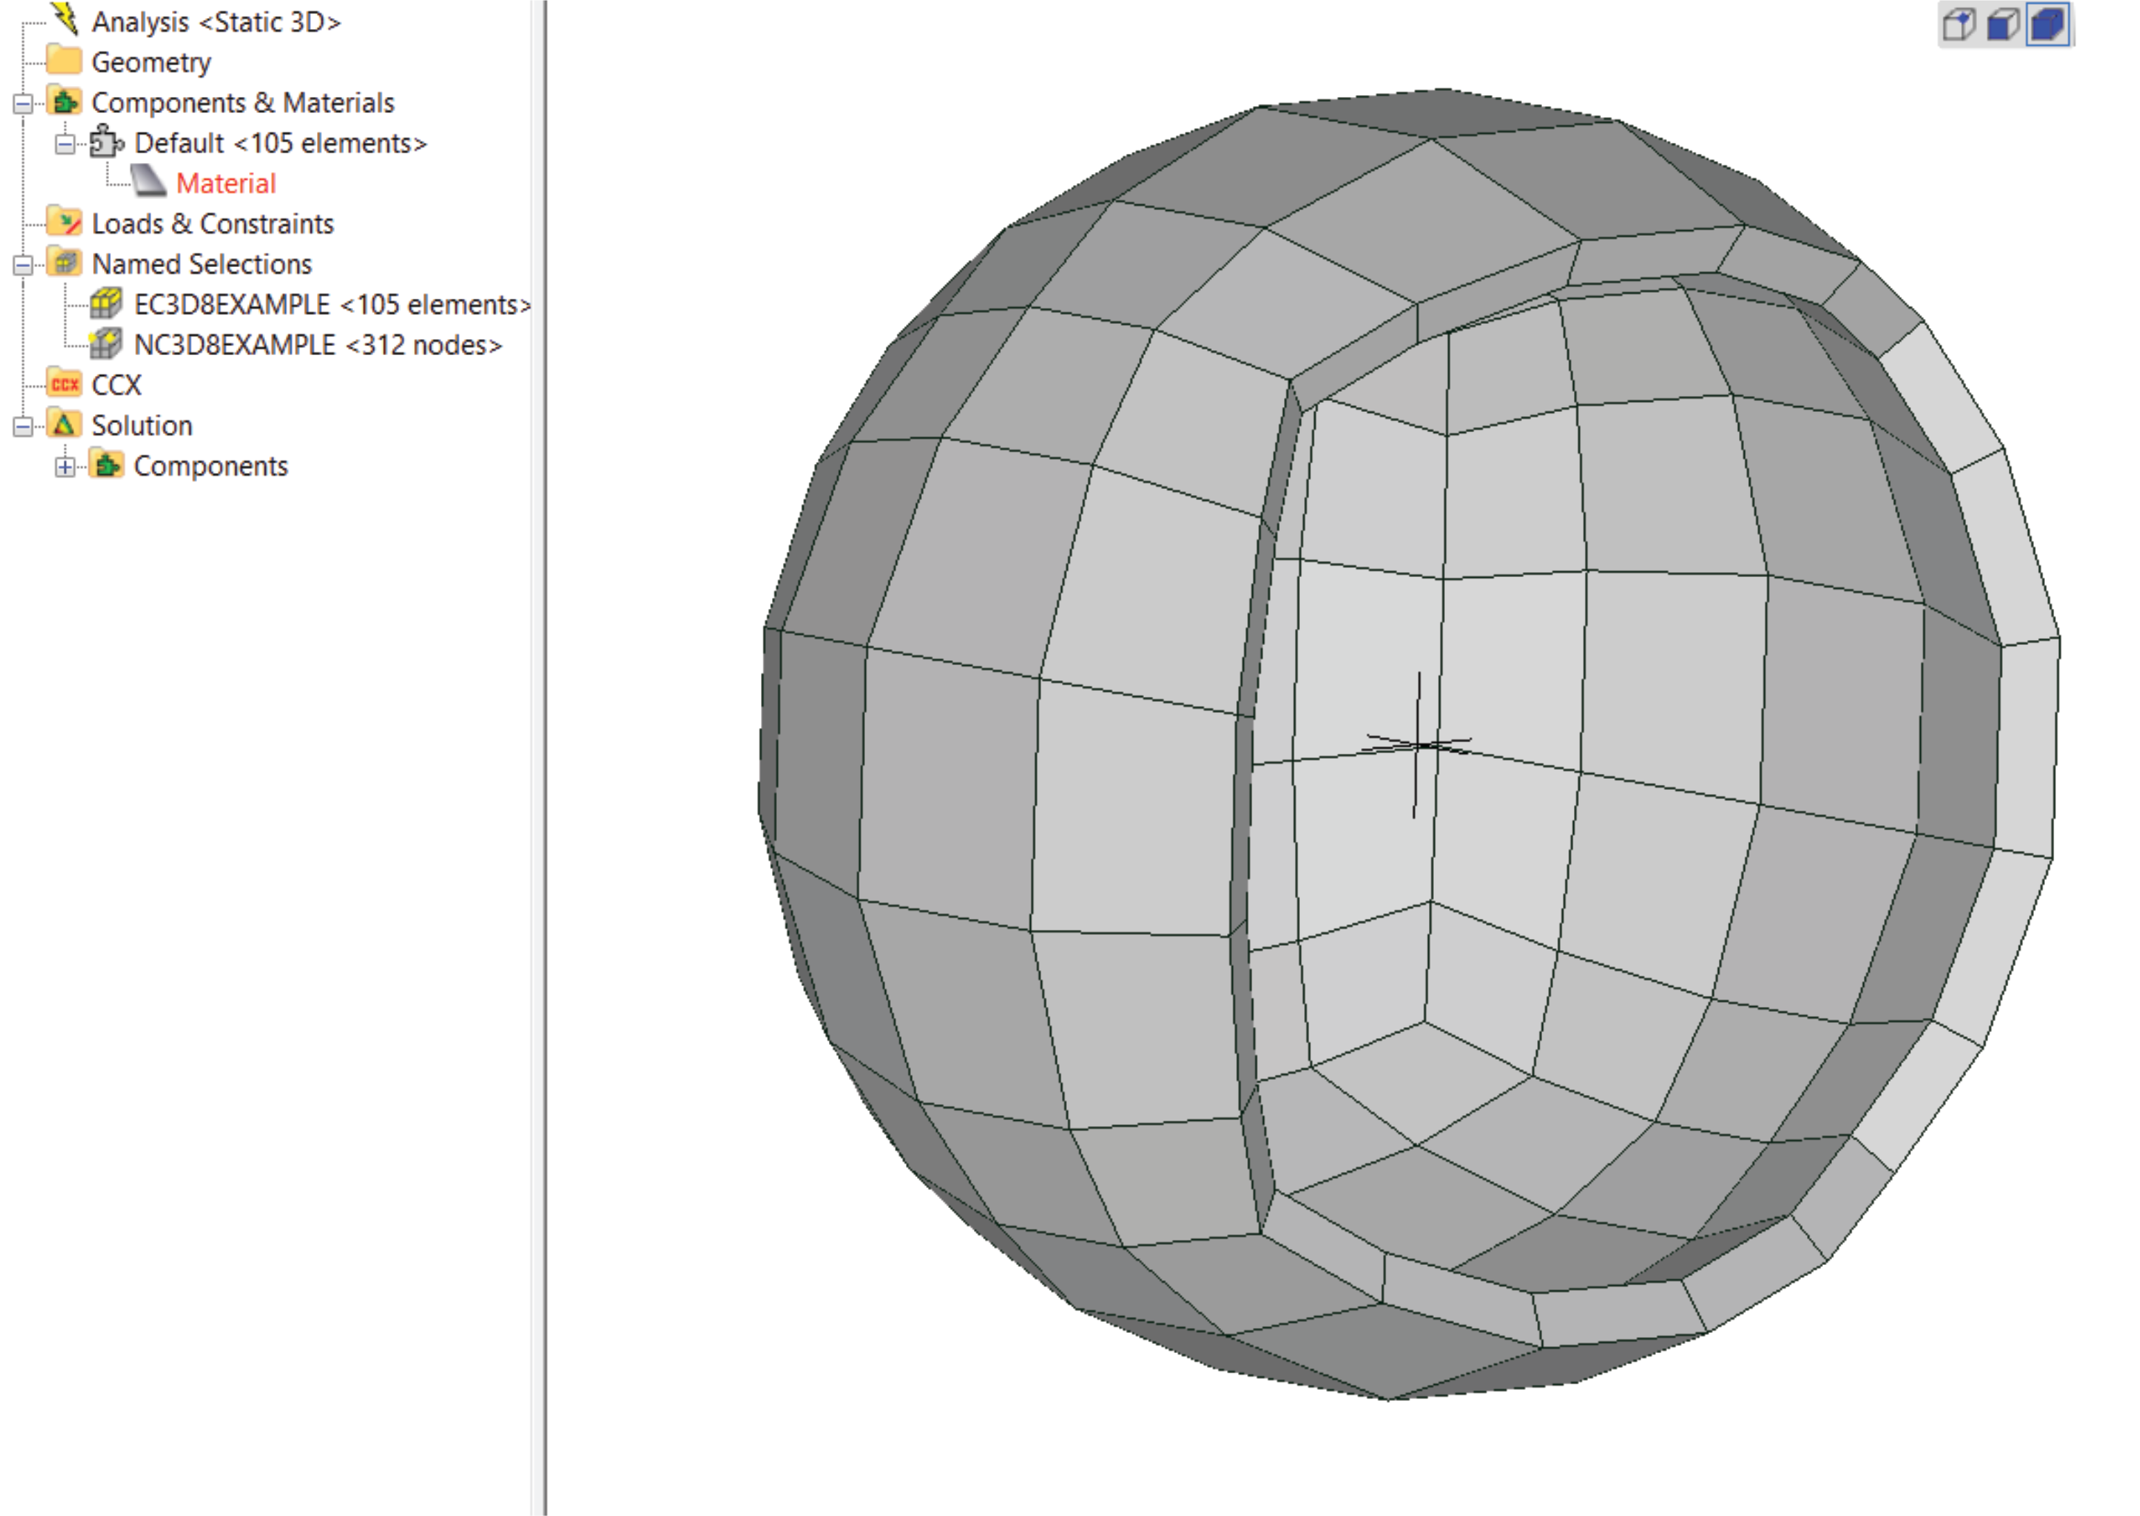
Task: Select the red Material tree item
Action: point(226,183)
